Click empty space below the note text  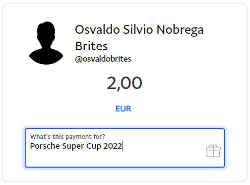116,159
